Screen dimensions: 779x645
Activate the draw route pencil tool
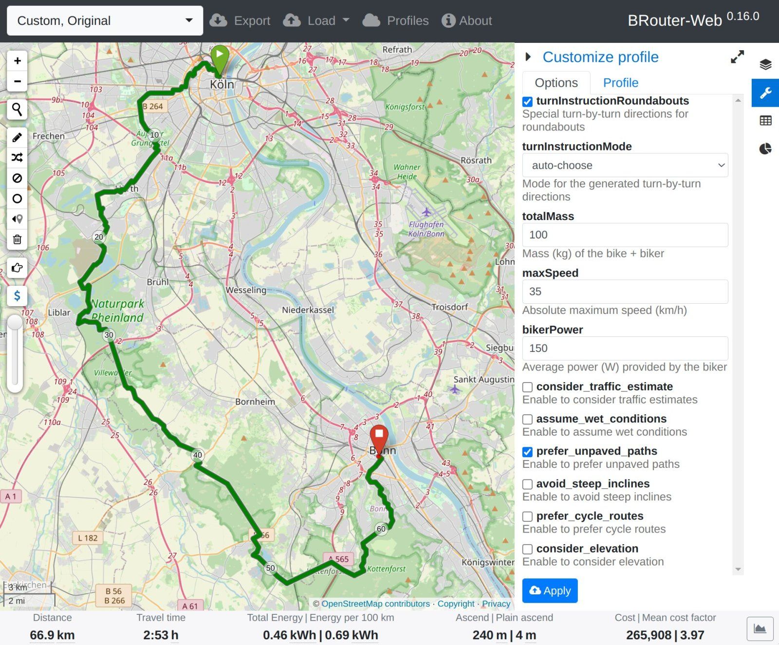(17, 138)
